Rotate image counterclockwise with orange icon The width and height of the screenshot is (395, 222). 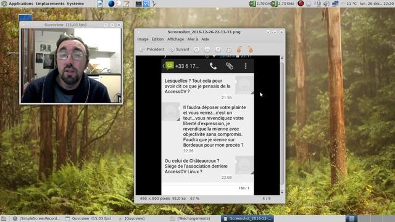click(x=239, y=49)
